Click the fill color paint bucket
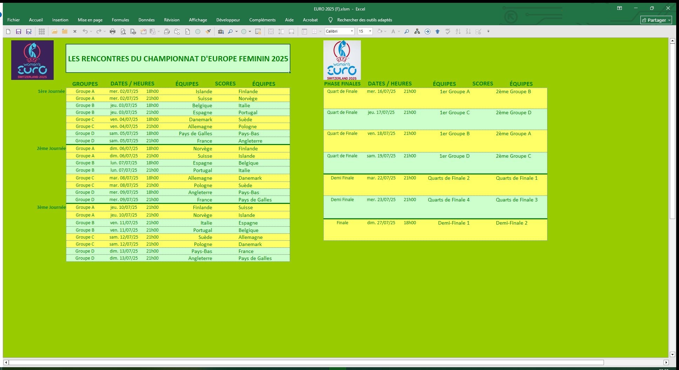This screenshot has height=370, width=679. [380, 32]
